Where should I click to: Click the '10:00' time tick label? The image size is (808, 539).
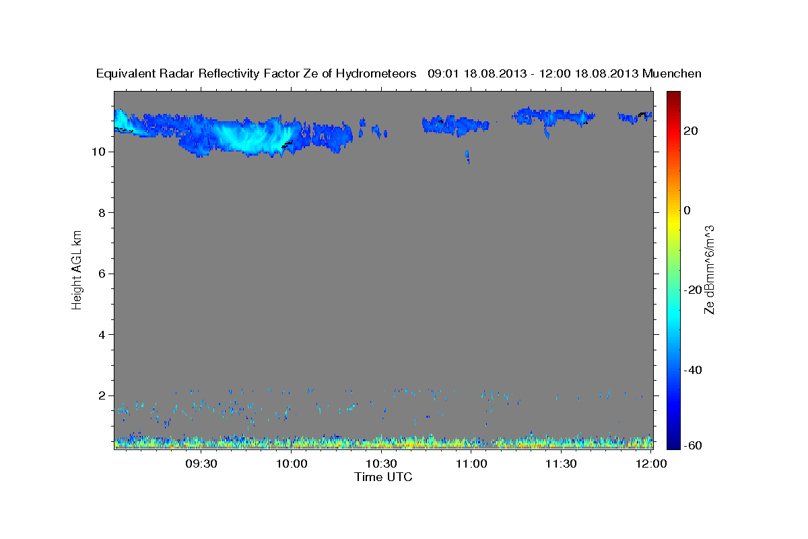(x=292, y=464)
